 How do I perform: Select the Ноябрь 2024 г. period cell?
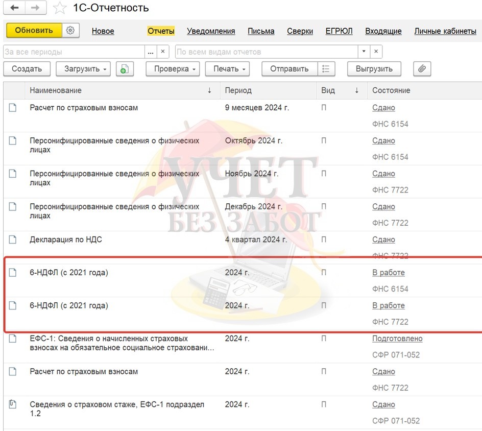tap(252, 174)
